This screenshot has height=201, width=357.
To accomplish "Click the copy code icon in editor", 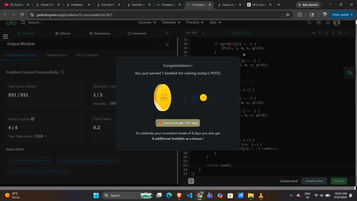I will [x=320, y=33].
